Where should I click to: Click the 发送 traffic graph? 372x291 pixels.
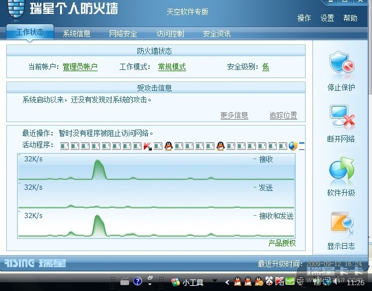pyautogui.click(x=157, y=196)
